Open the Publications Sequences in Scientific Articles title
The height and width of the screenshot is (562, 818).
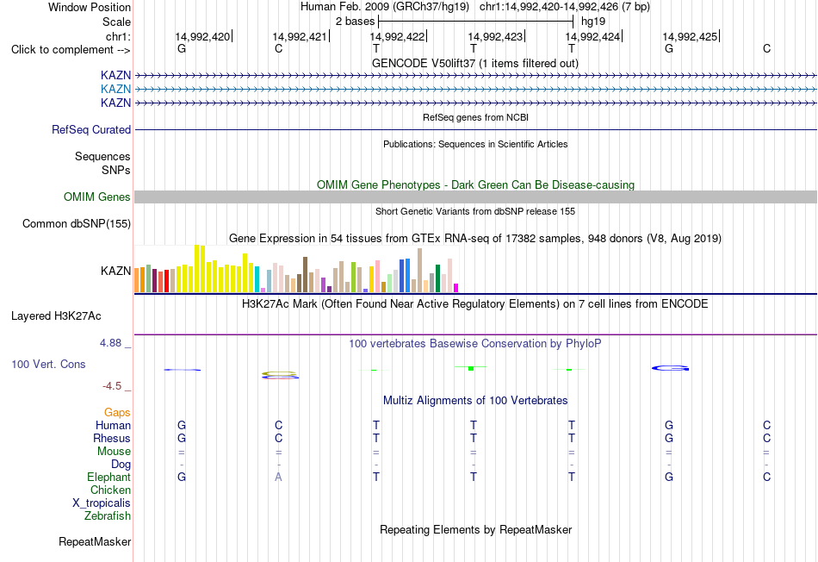tap(475, 144)
